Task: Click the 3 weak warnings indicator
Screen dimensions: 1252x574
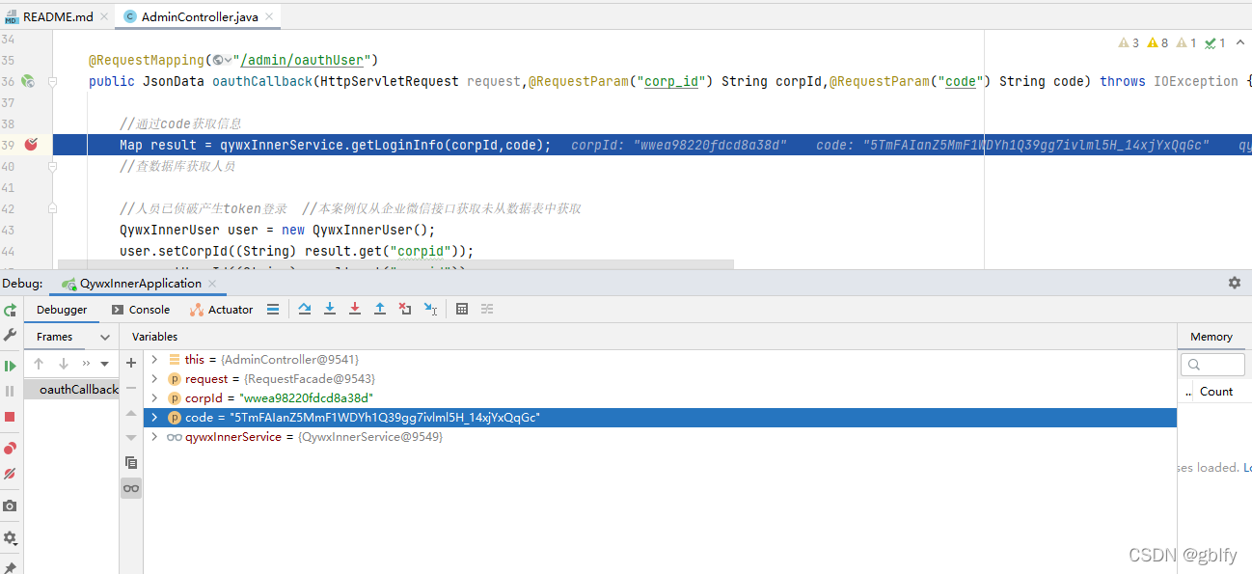Action: (1129, 42)
